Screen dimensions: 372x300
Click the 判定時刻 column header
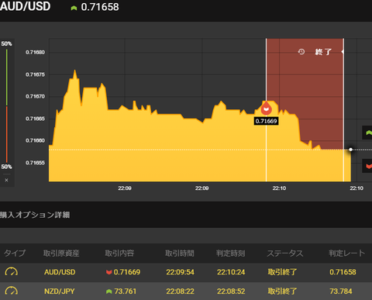pyautogui.click(x=230, y=253)
